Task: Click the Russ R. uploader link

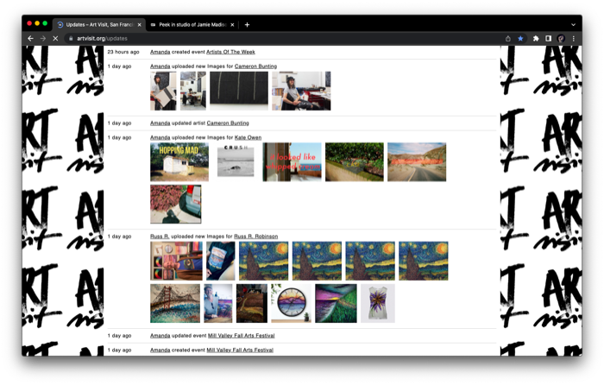Action: (x=160, y=237)
